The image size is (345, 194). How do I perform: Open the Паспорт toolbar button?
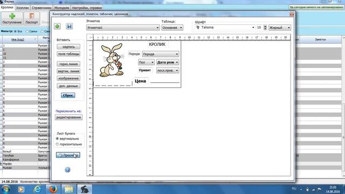coord(32,18)
